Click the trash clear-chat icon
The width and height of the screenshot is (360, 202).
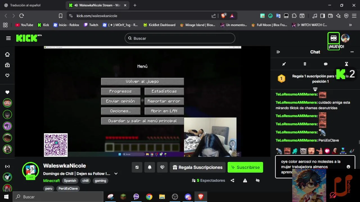(305, 64)
